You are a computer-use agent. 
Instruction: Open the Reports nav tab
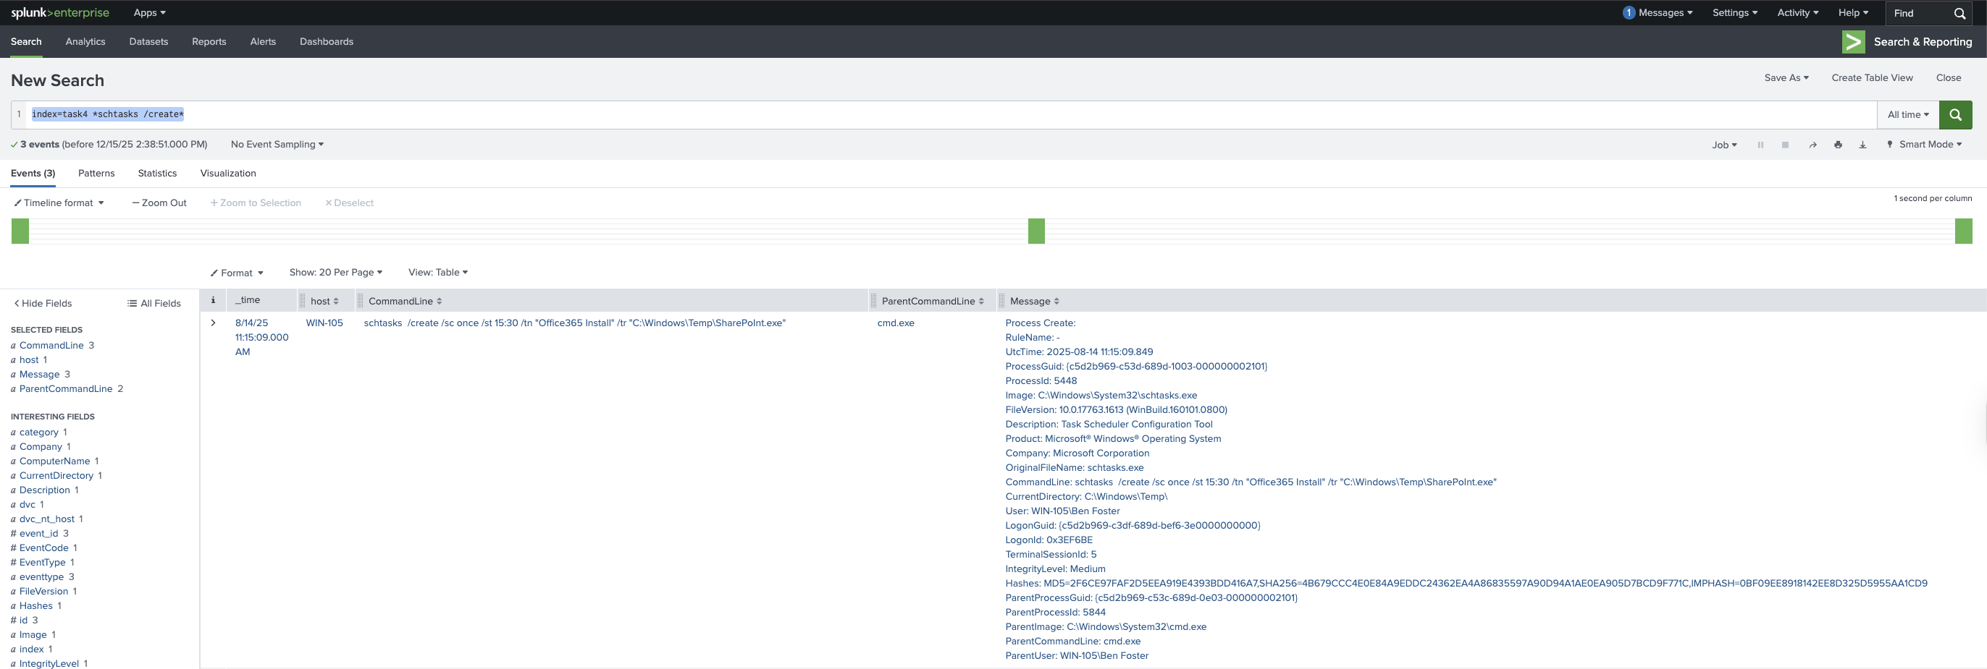click(209, 42)
